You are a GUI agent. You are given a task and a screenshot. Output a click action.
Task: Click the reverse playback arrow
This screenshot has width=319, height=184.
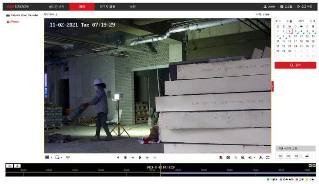[x=118, y=157]
